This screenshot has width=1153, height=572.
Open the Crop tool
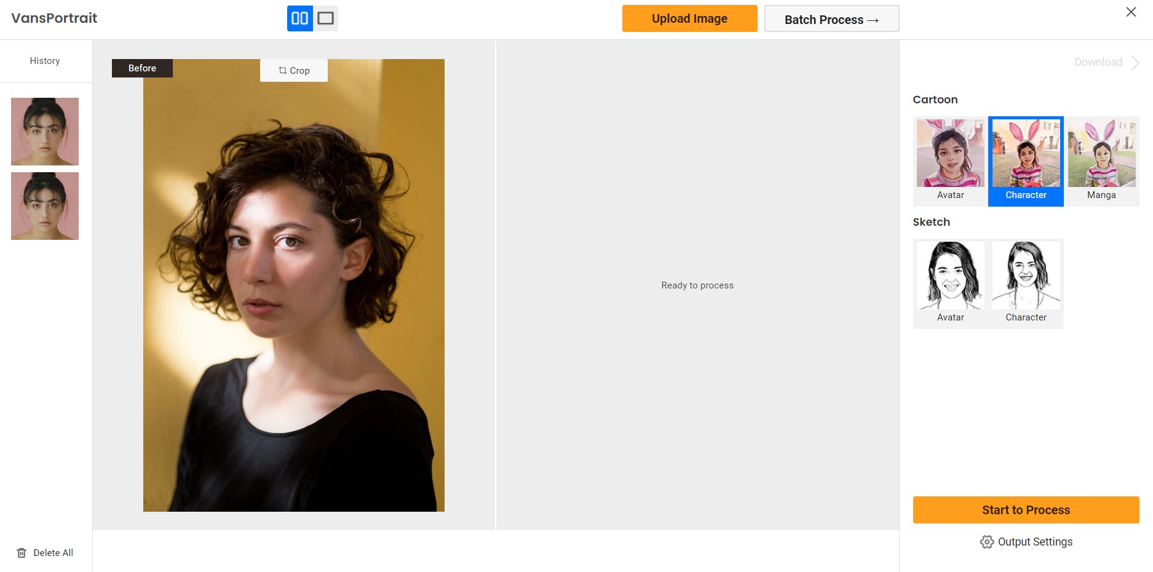pyautogui.click(x=294, y=70)
